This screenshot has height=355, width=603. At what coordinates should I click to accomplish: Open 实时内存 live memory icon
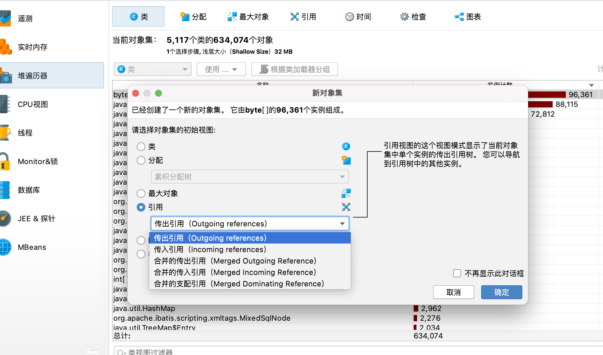(x=5, y=47)
